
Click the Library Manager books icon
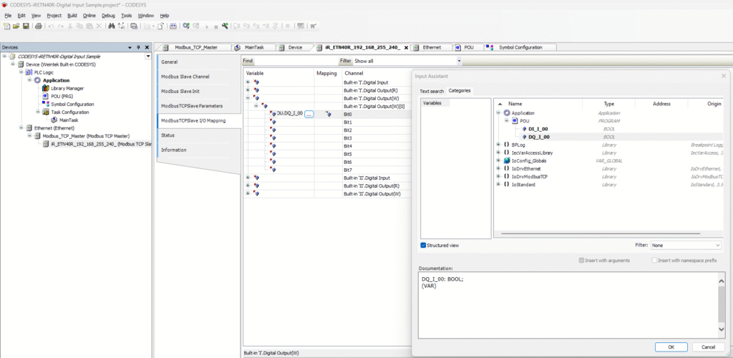[46, 88]
